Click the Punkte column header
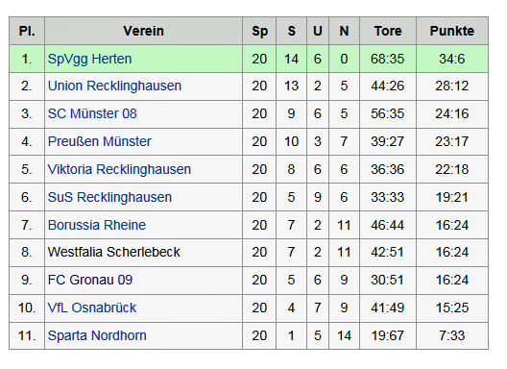 (x=452, y=31)
